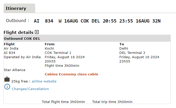Select the Delhi arrival city text
The height and width of the screenshot is (108, 176).
tap(124, 48)
